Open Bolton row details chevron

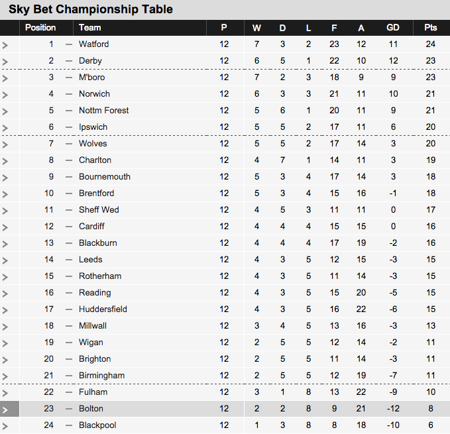pyautogui.click(x=5, y=409)
